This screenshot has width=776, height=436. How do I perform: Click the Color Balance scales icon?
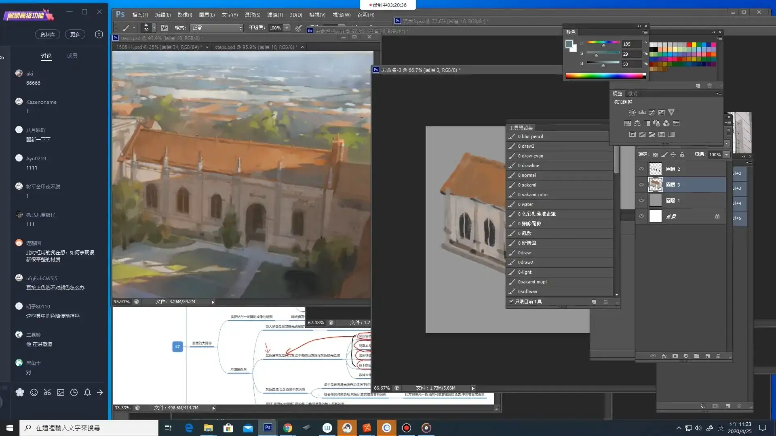coord(637,124)
